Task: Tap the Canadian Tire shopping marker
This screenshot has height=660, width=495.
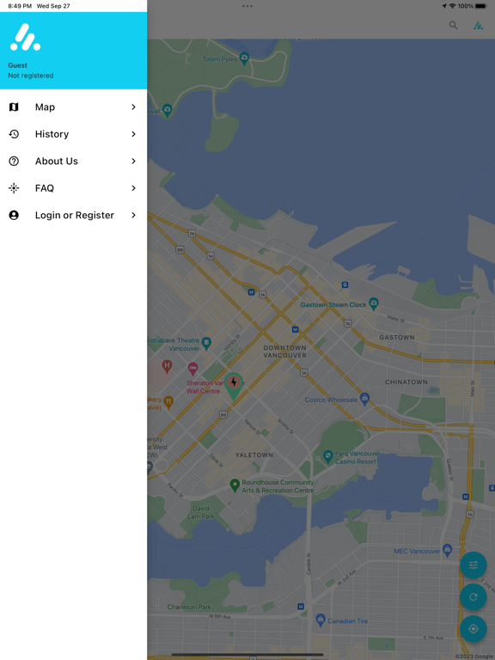Action: pyautogui.click(x=321, y=619)
